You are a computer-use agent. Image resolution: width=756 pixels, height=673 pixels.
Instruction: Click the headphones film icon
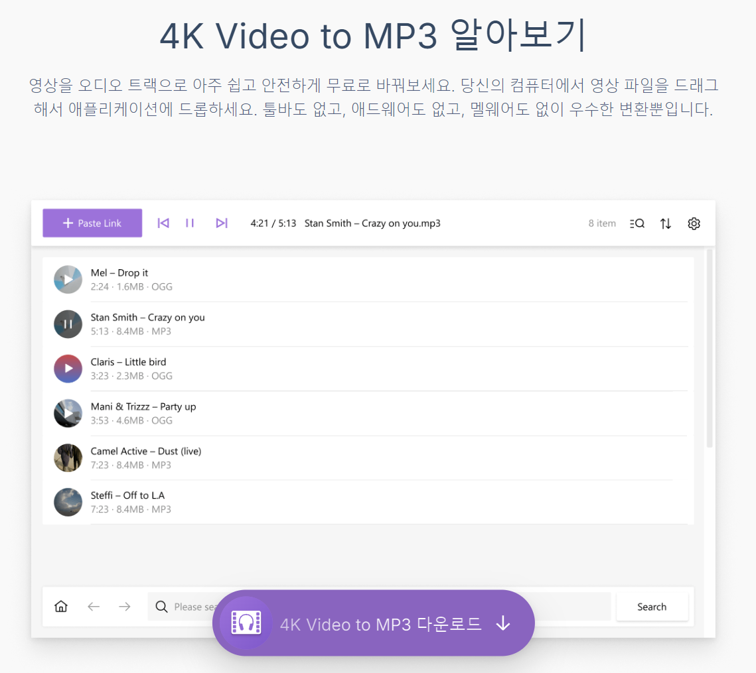[246, 623]
